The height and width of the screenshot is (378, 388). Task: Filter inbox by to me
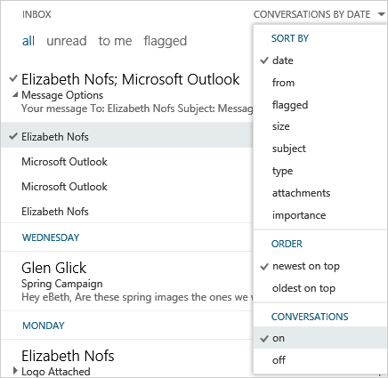[115, 41]
